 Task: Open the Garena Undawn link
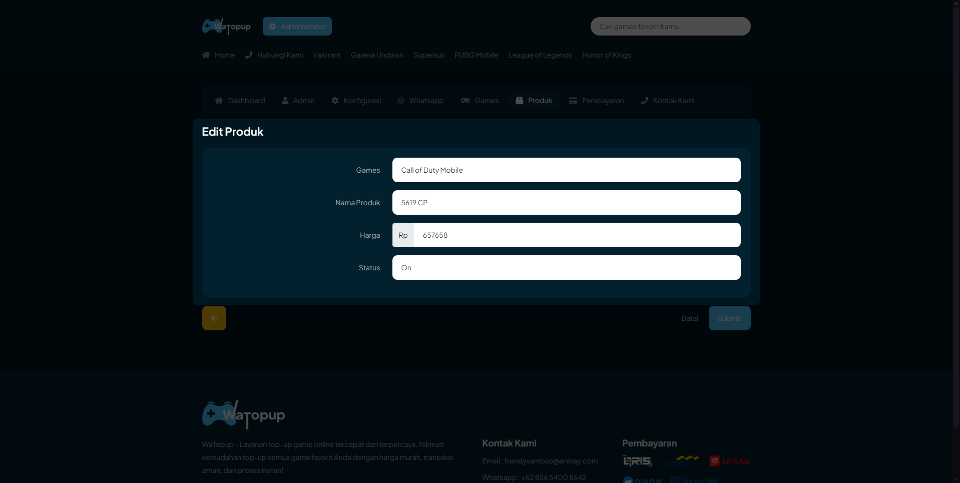tap(377, 55)
